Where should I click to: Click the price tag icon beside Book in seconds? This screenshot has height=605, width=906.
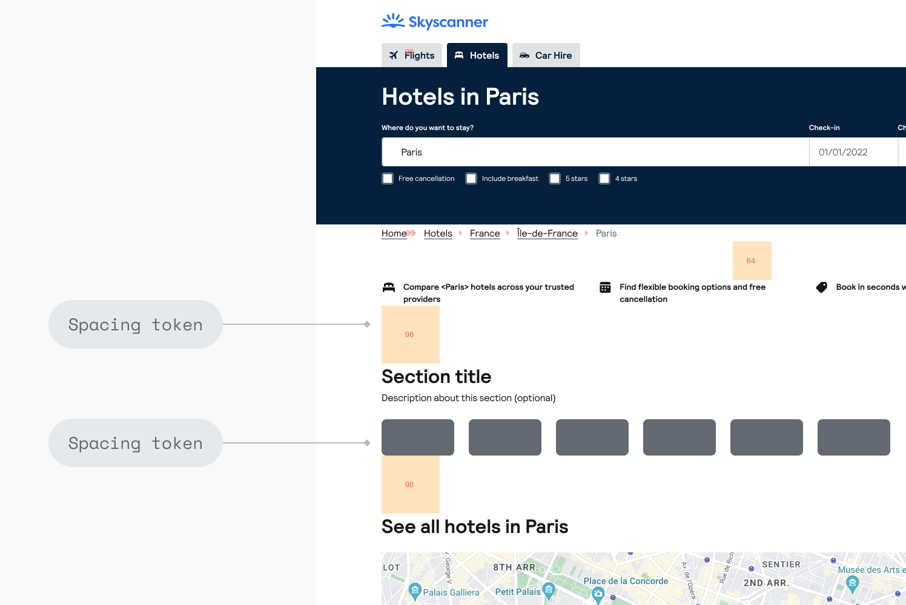(822, 287)
